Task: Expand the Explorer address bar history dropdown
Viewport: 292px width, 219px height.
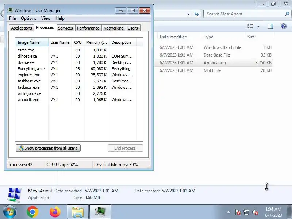Action: tap(188, 14)
